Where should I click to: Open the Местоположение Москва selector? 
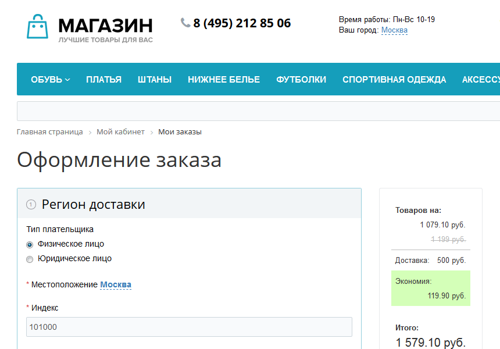116,284
